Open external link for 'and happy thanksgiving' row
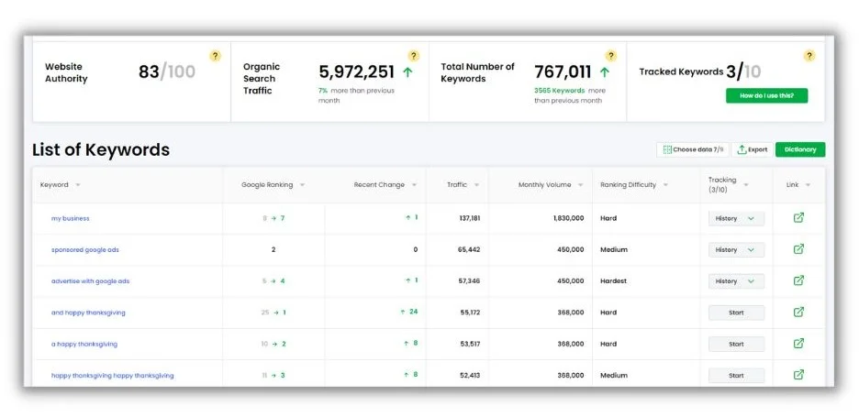The height and width of the screenshot is (417, 859). [798, 313]
